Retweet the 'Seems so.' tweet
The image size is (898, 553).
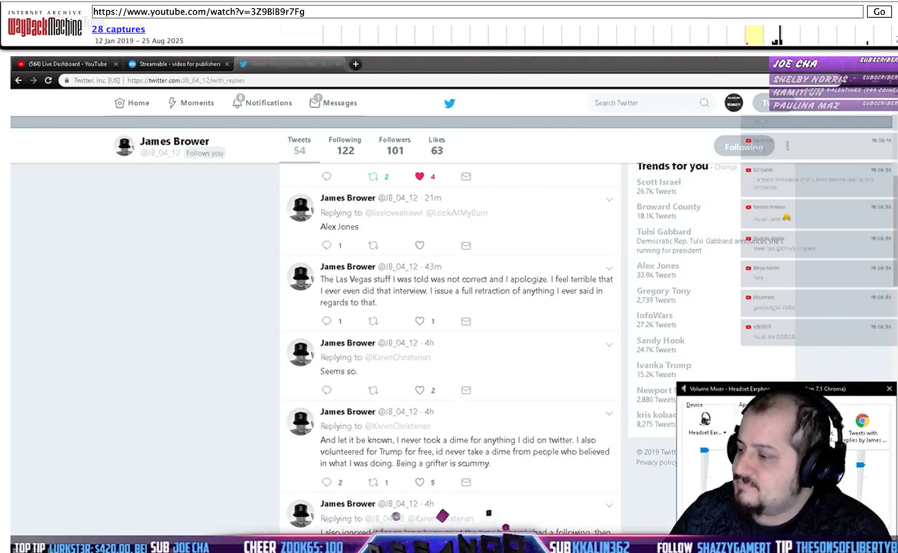point(373,390)
